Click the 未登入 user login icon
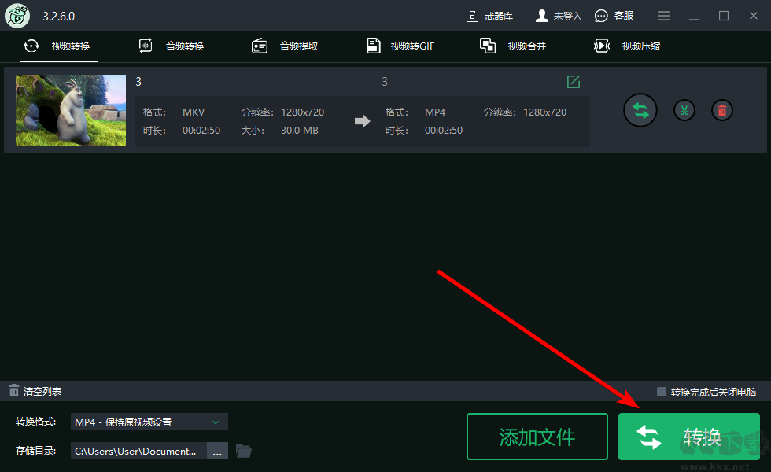Viewport: 771px width, 472px height. point(543,15)
